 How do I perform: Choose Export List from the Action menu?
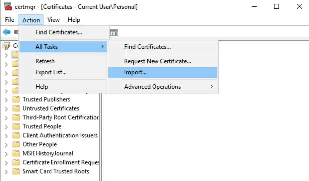(x=63, y=72)
